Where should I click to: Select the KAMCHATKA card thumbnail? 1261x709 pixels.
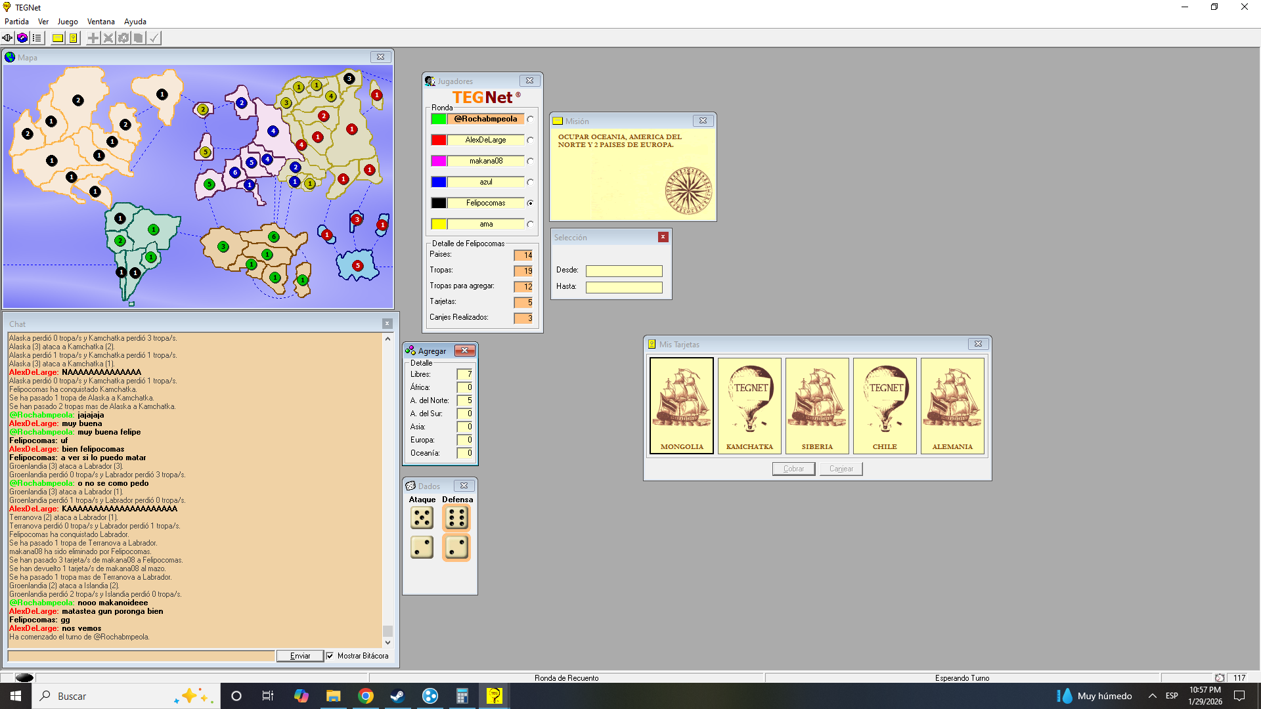pos(749,406)
